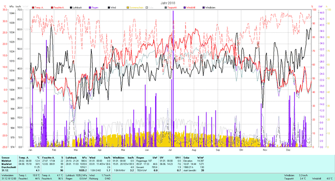This screenshot has height=181, width=335.
Task: Click the 'Nov' month label on x-axis
Action: point(265,150)
